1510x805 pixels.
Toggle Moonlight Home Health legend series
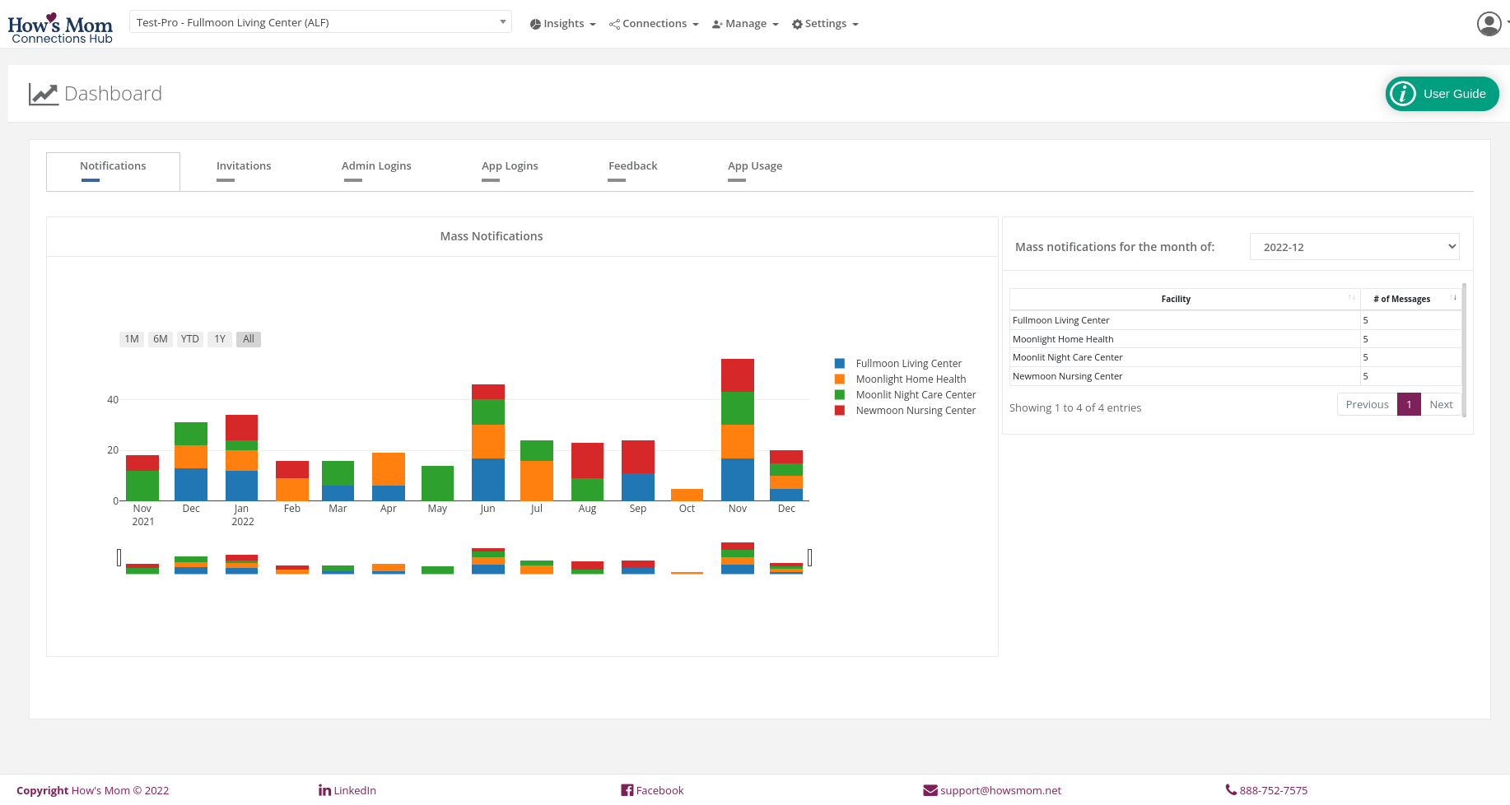[x=910, y=379]
